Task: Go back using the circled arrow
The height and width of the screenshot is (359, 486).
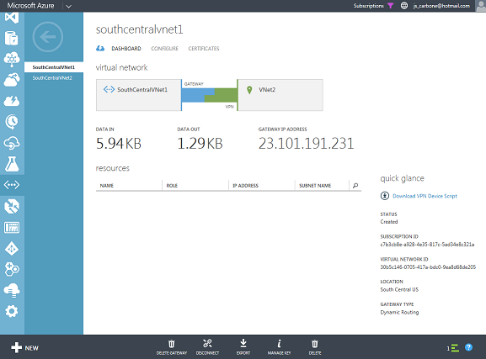Action: [x=48, y=37]
